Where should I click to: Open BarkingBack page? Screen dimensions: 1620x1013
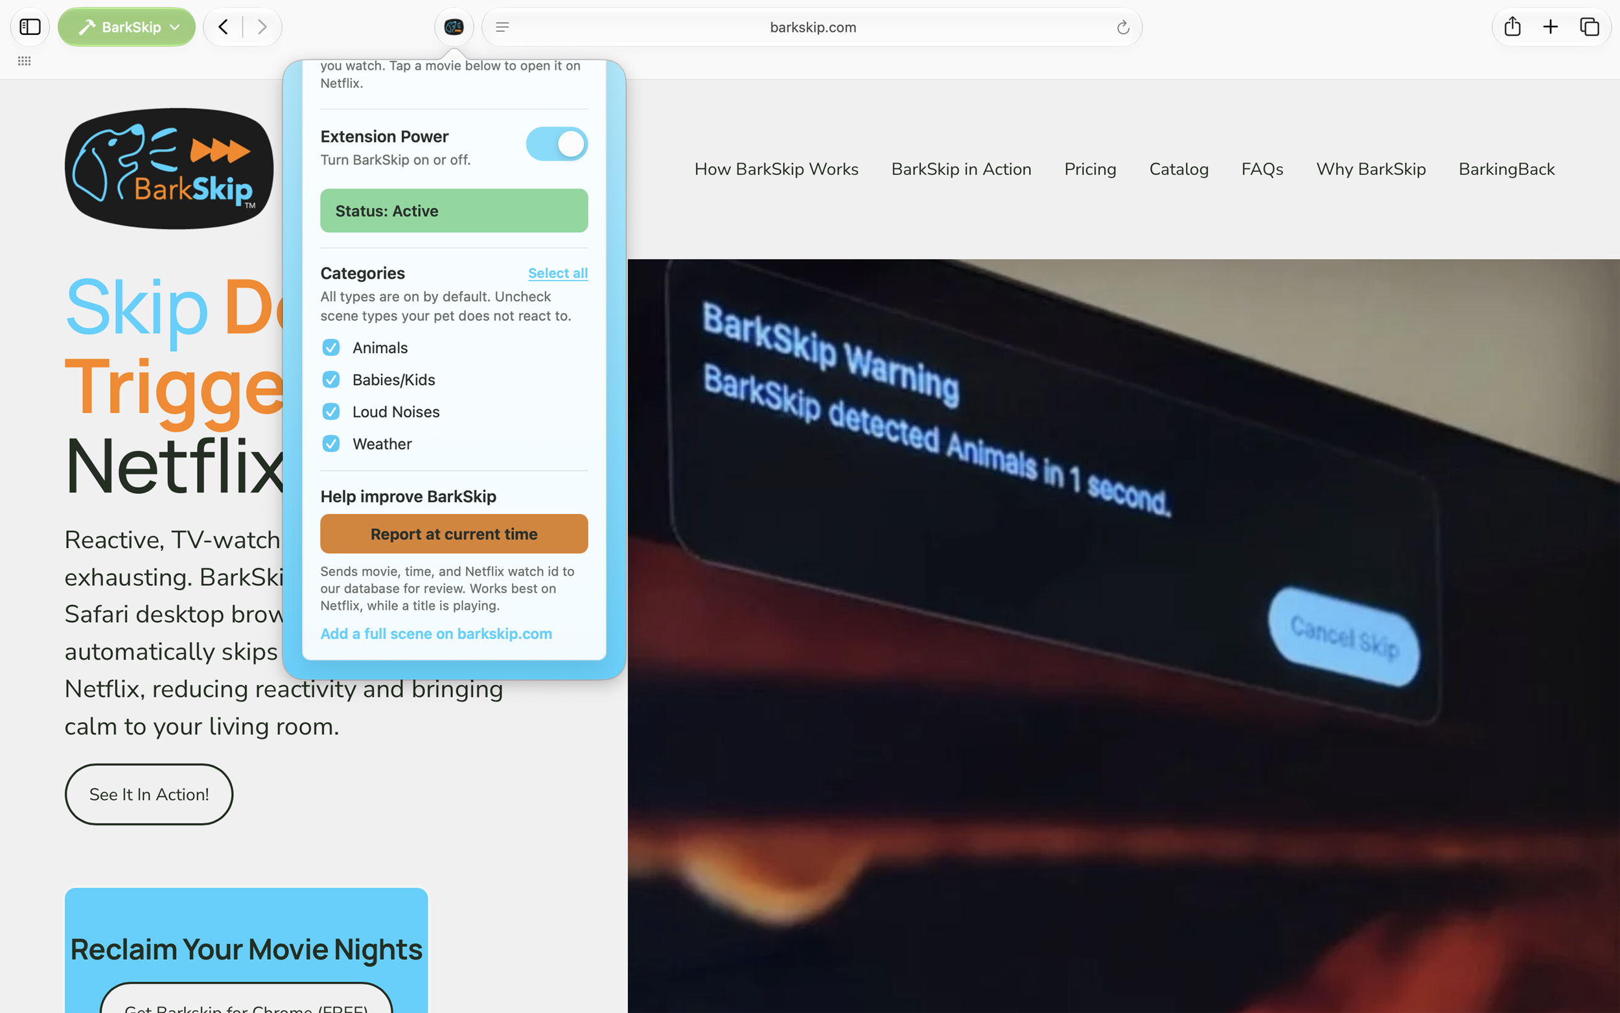1507,169
